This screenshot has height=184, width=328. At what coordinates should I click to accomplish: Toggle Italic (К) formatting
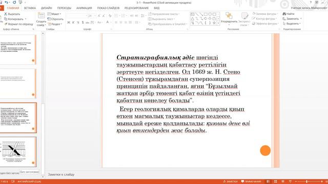[73, 22]
